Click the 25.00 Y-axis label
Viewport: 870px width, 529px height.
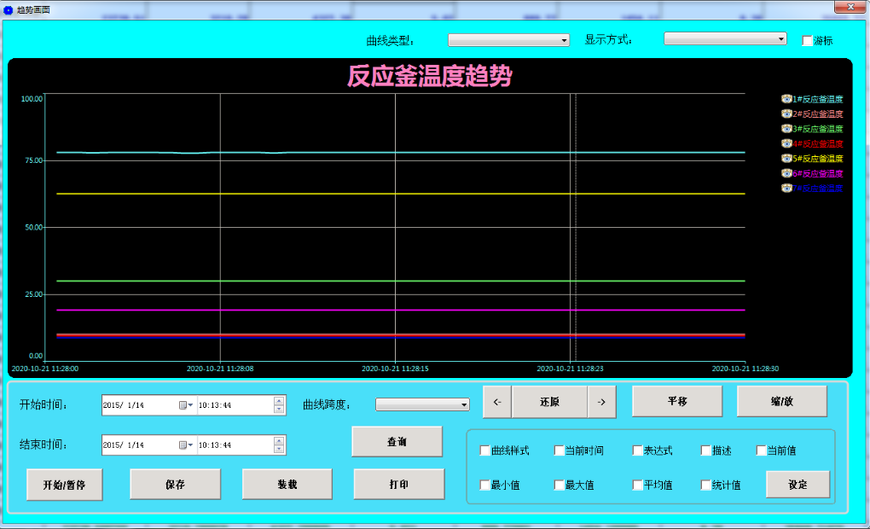click(33, 294)
